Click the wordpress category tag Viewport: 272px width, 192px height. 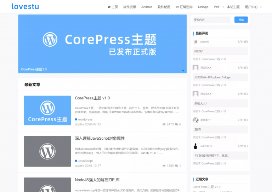click(x=85, y=120)
